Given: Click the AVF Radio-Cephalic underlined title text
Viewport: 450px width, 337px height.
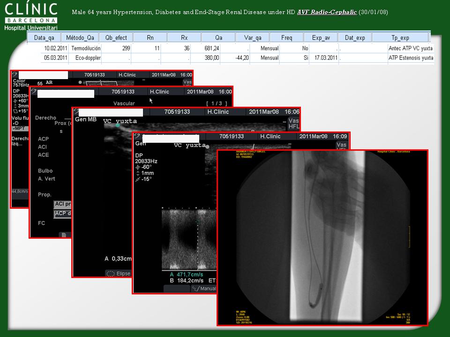Looking at the screenshot, I should tap(327, 12).
